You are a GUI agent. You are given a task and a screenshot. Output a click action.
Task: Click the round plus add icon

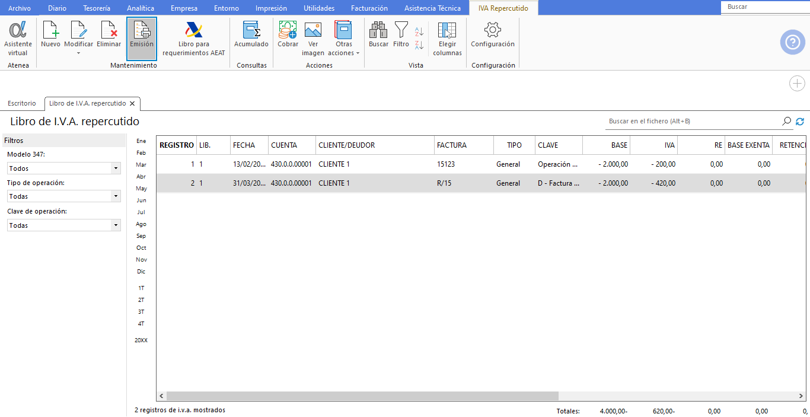[797, 84]
